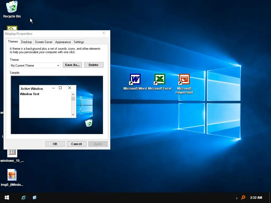Viewport: 271px width, 203px height.
Task: Switch to the Desktop tab
Action: click(26, 42)
